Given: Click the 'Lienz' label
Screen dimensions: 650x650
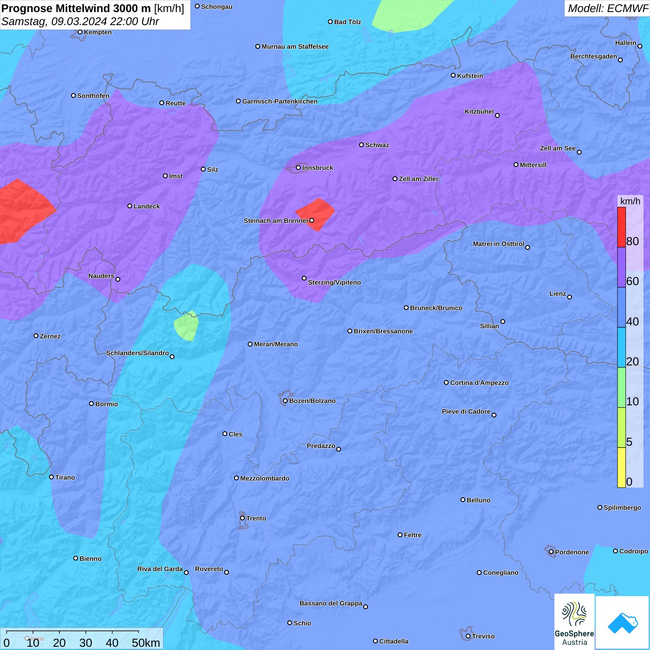Looking at the screenshot, I should coord(558,293).
